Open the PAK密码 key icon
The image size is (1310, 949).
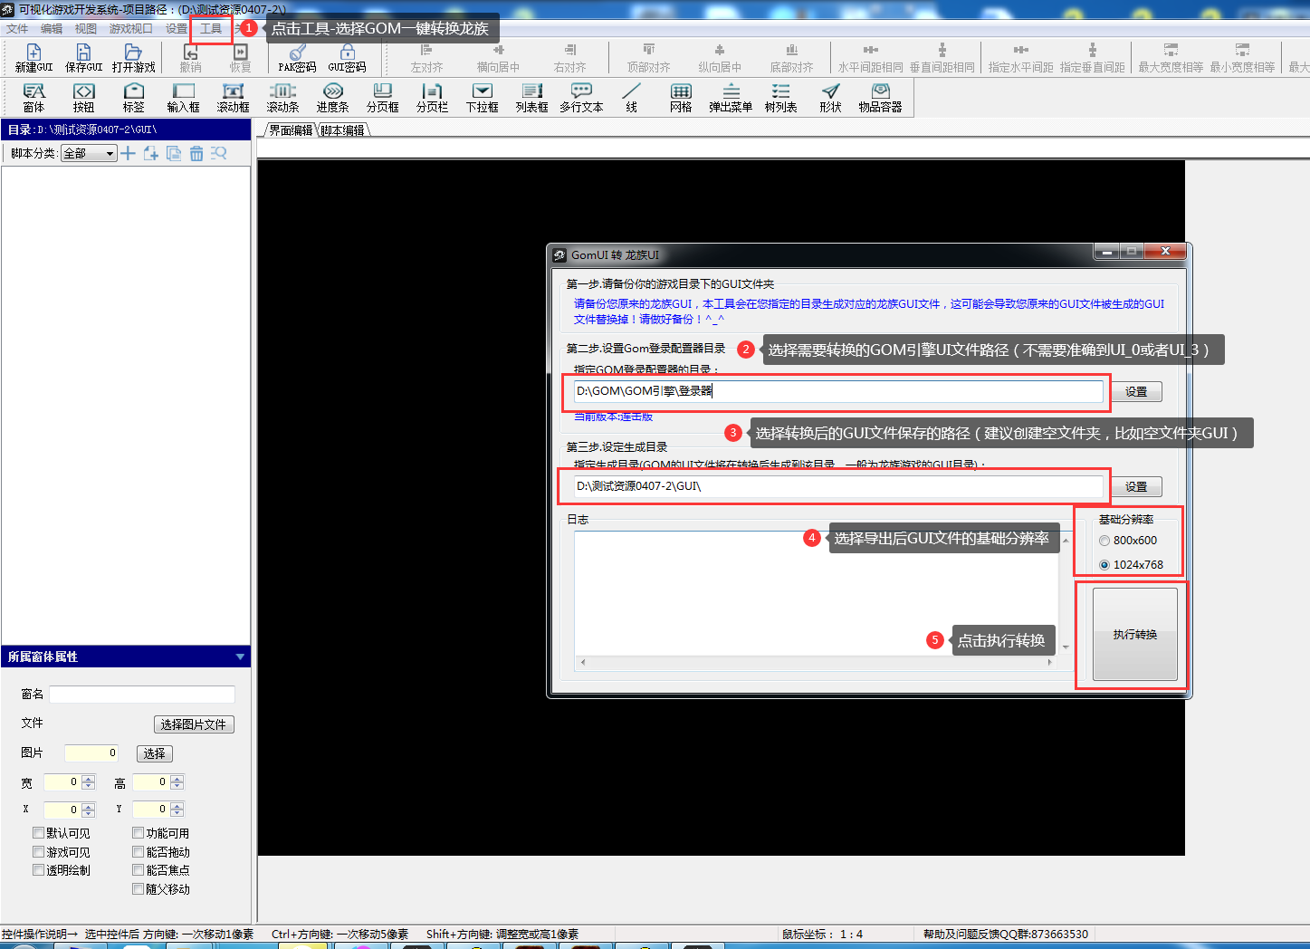[x=297, y=58]
